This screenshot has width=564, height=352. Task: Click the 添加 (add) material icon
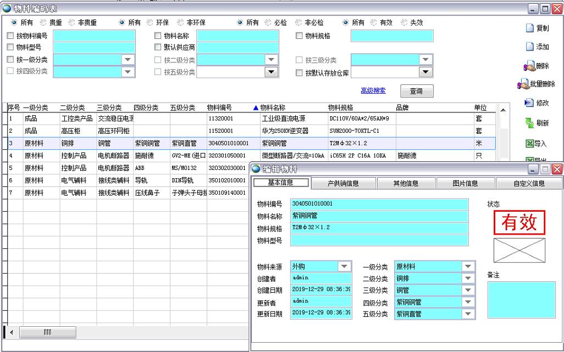pos(530,47)
